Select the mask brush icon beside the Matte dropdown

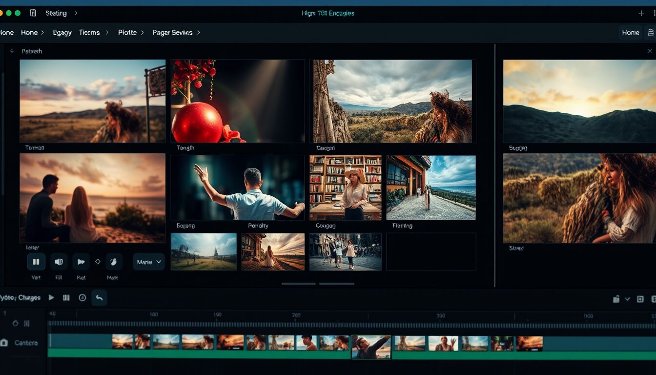[x=114, y=262]
